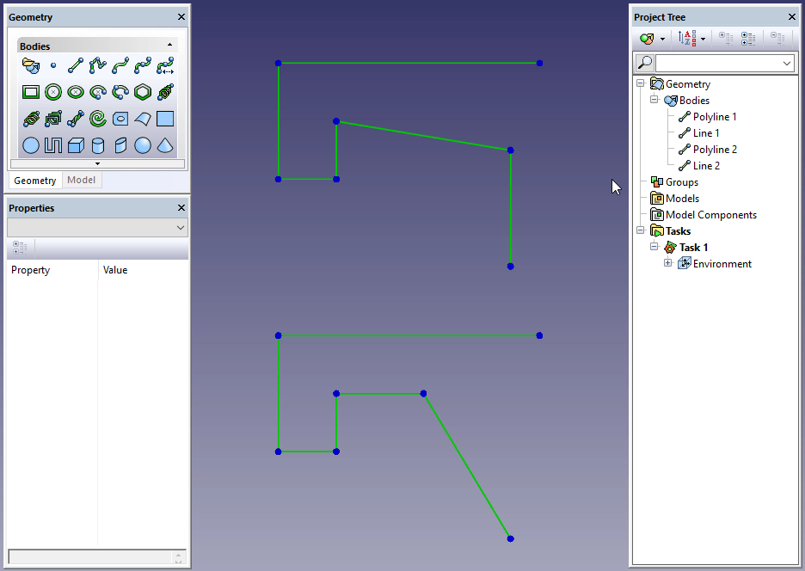The image size is (805, 571).
Task: Select Polyline 2 in the Project Tree
Action: pos(714,150)
